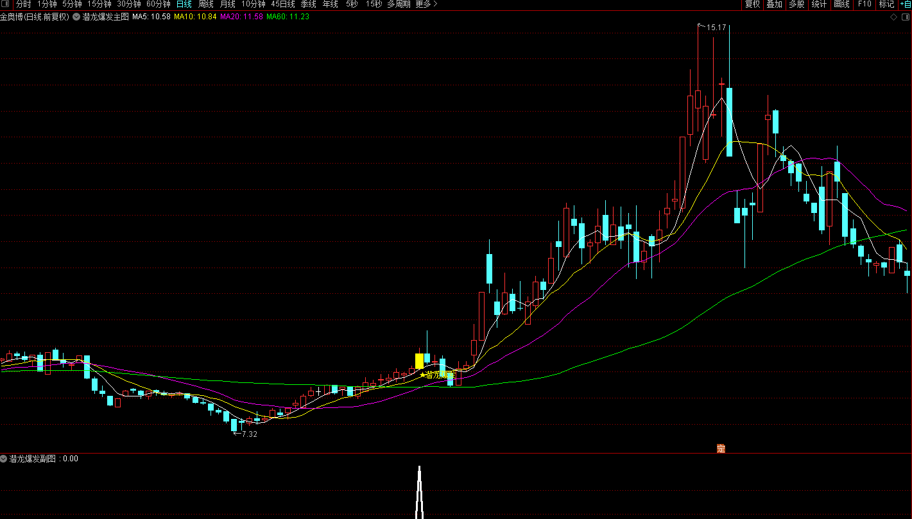
Task: Click the 15.17 high price marker
Action: [x=715, y=28]
